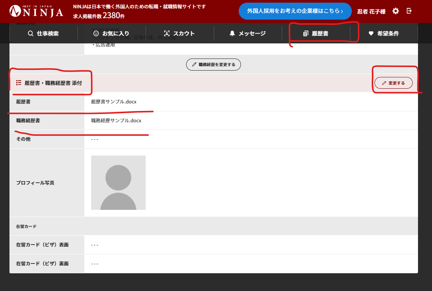Open the settings gear icon
Screen dimensions: 432x291
point(395,11)
